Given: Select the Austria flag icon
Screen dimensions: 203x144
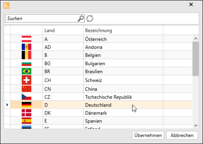Looking at the screenshot, I should [27, 39].
